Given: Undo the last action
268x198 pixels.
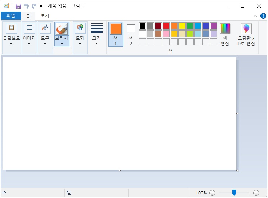Looking at the screenshot, I should coord(26,6).
